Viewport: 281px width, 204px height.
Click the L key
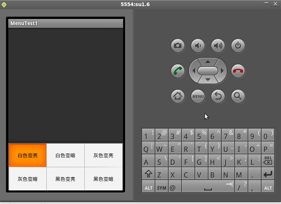tap(254, 160)
